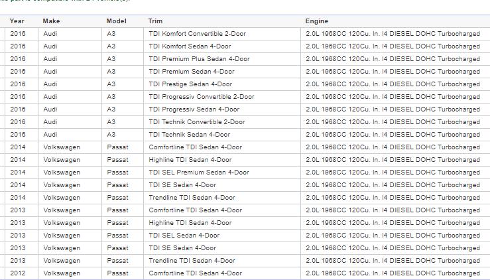Click the Make column header

(51, 21)
